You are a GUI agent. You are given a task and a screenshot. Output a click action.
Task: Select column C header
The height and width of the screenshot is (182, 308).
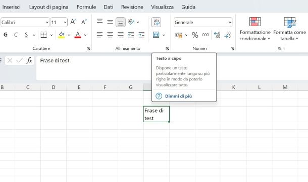click(x=28, y=87)
